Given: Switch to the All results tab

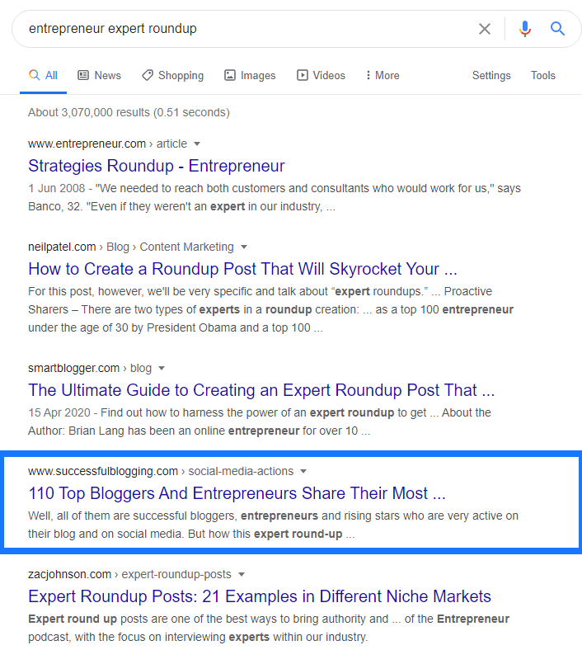Looking at the screenshot, I should click(43, 75).
